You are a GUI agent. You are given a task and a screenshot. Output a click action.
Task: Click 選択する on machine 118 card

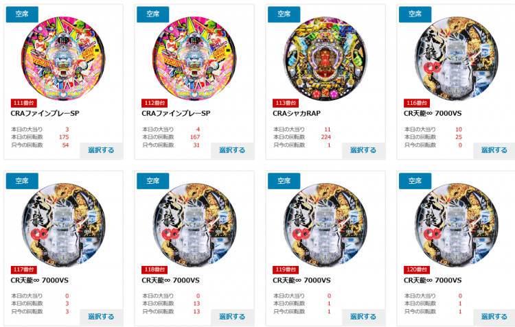click(x=232, y=317)
